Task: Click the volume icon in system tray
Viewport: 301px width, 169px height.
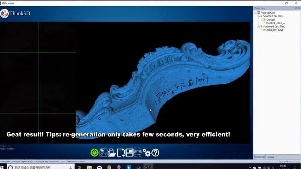Action: [269, 168]
